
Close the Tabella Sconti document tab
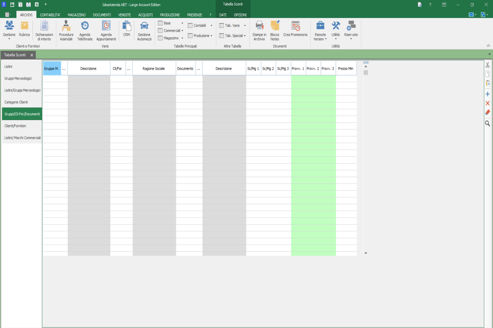coord(32,55)
